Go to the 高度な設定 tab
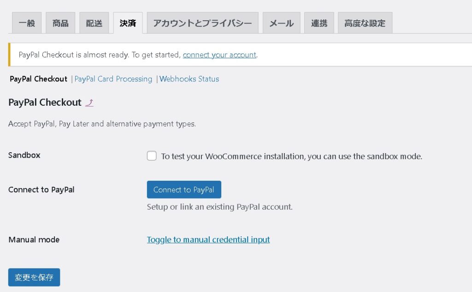Screen dimensions: 472x292 [x=365, y=23]
